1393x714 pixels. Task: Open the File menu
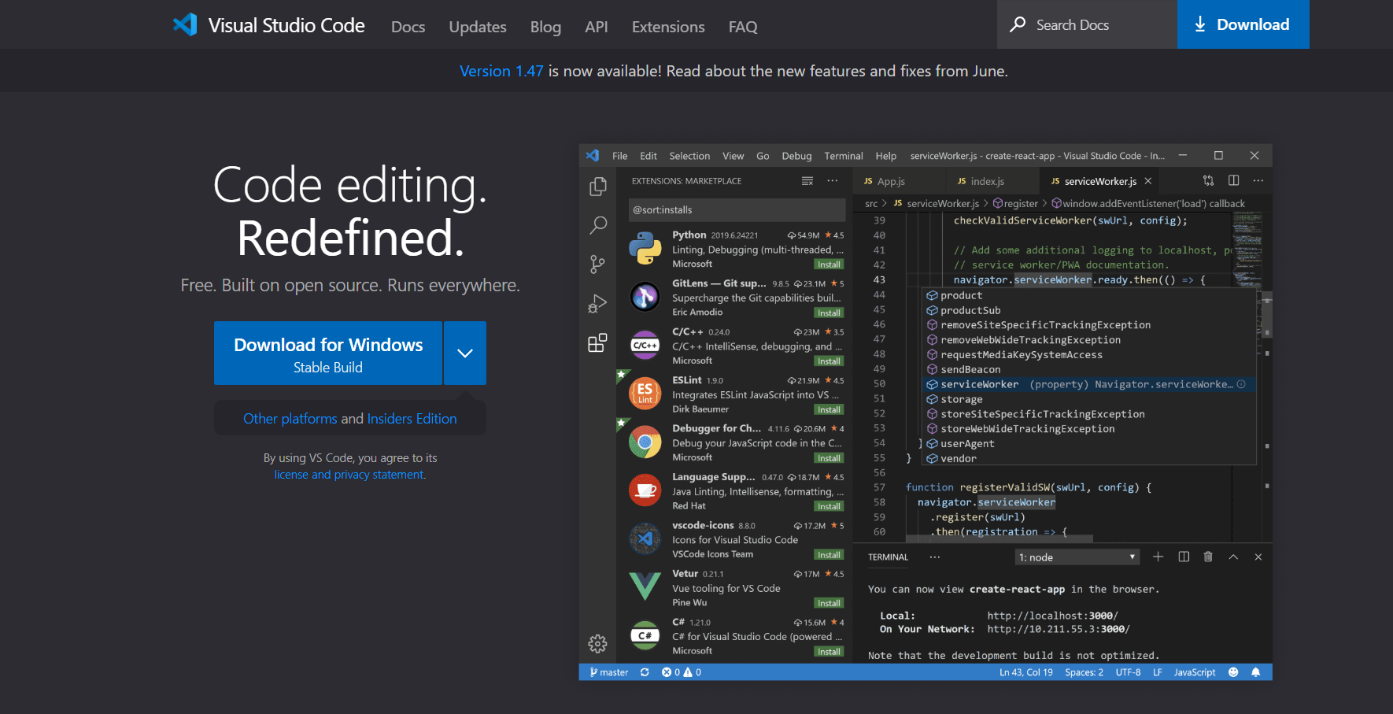(620, 156)
